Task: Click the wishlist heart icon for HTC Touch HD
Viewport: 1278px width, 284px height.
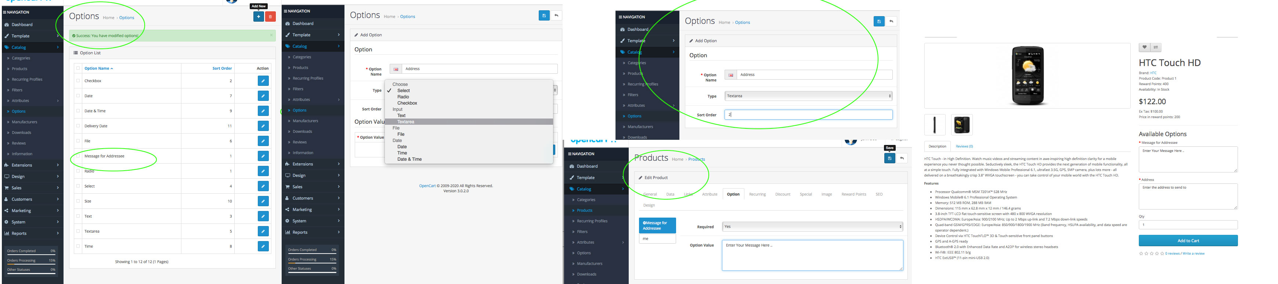Action: coord(1144,48)
